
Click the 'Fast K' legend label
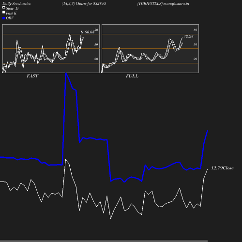[x=11, y=13]
